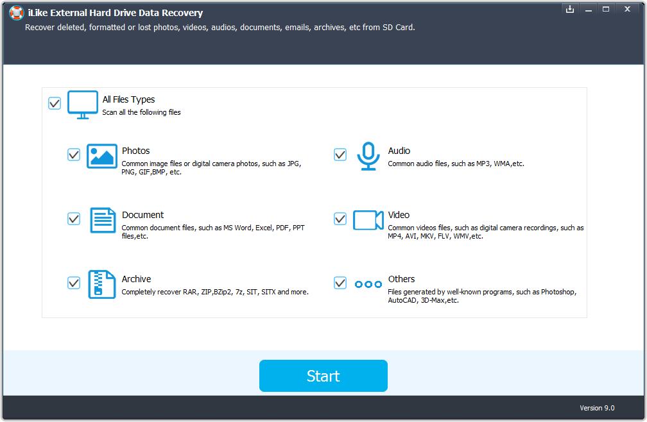The image size is (647, 422).
Task: Click the Archive zip file icon
Action: point(101,284)
